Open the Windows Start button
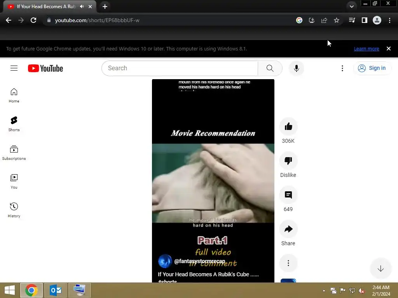 point(10,290)
